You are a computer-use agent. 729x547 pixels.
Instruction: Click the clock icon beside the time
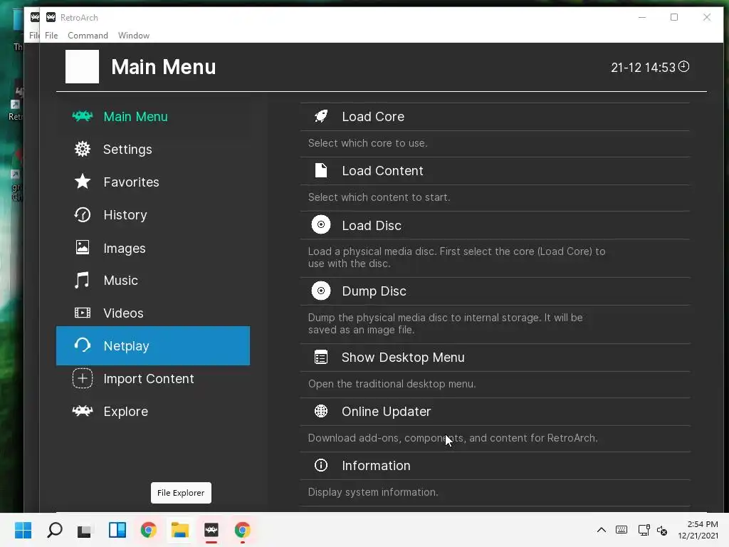click(683, 66)
